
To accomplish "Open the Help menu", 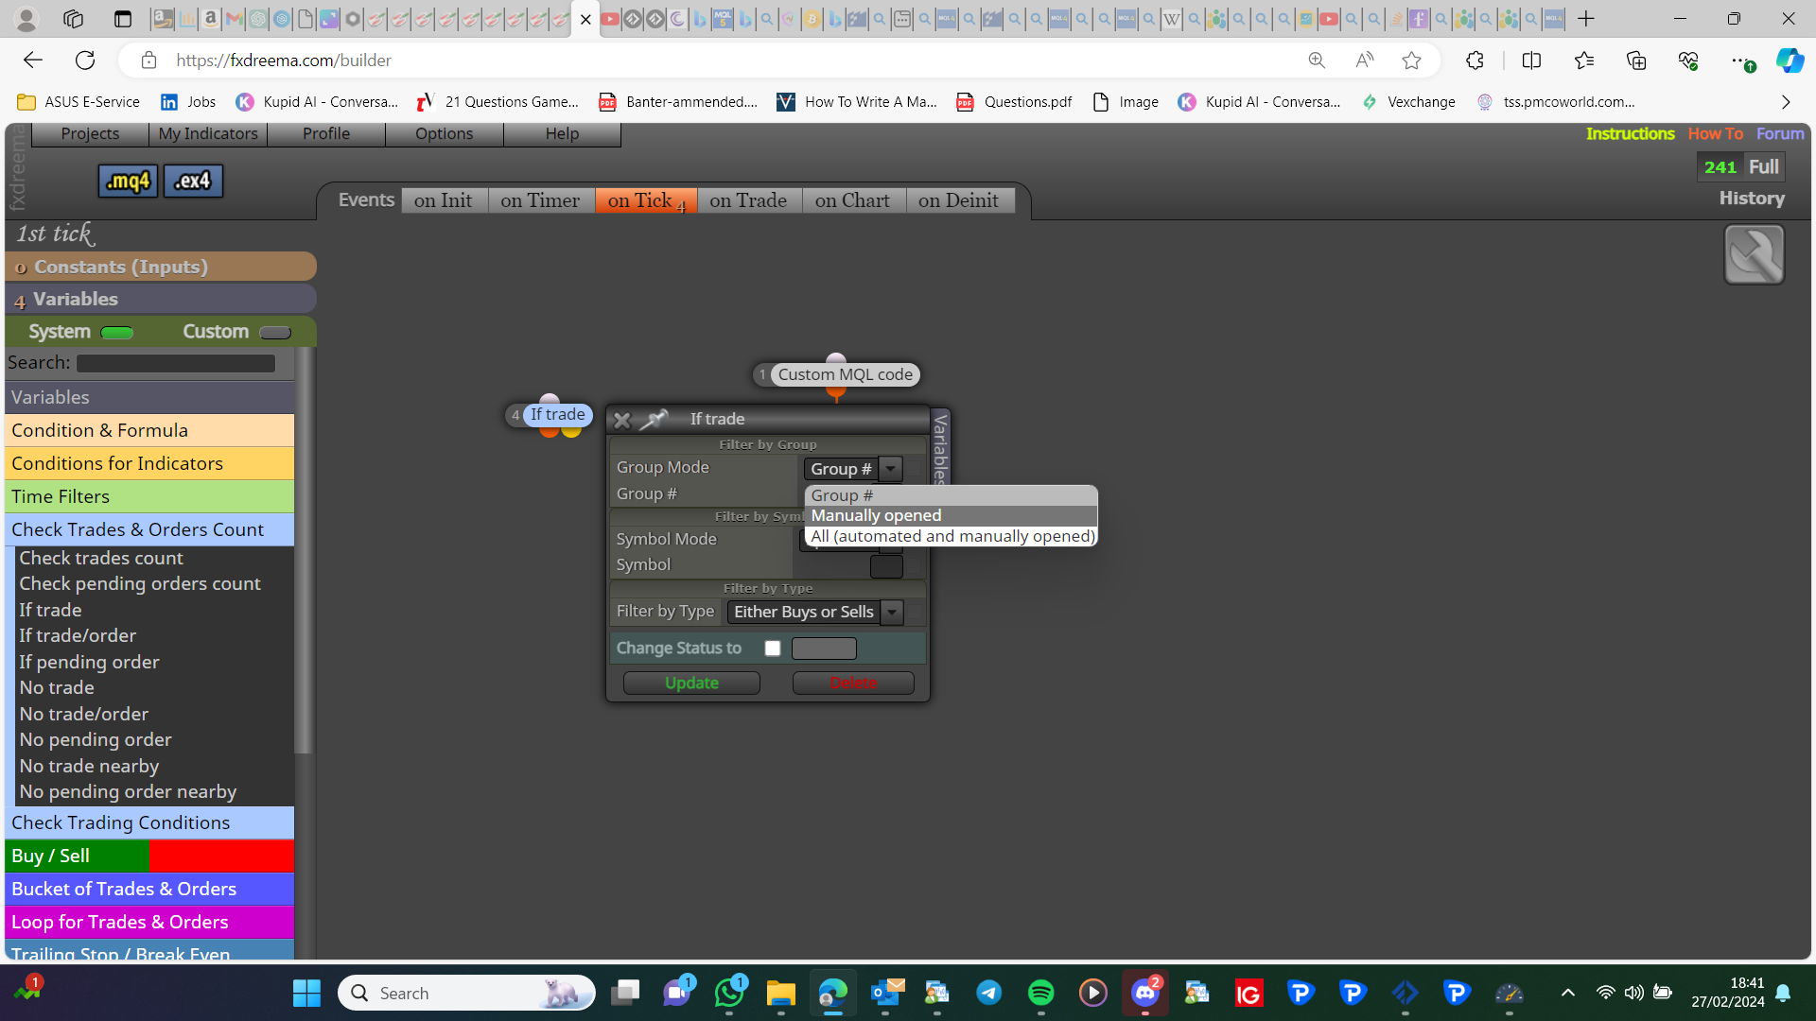I will [x=562, y=133].
